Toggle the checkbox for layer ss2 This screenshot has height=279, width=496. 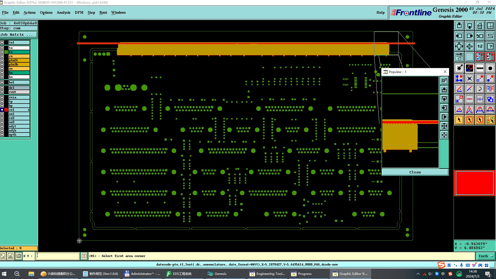(2, 122)
